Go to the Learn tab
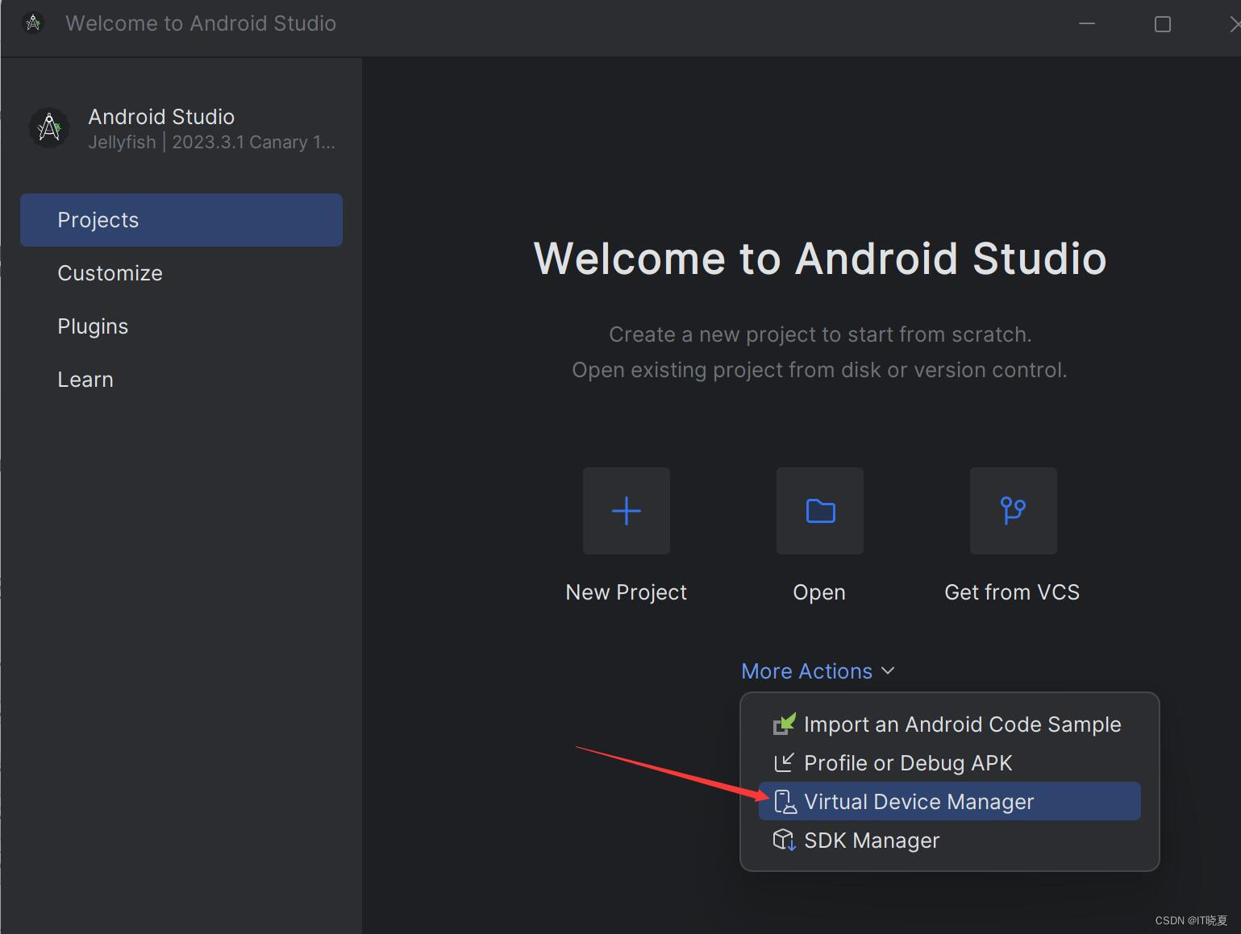 pyautogui.click(x=181, y=380)
